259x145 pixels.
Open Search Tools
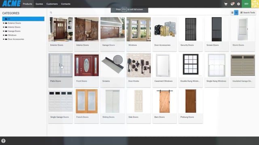pos(248,12)
